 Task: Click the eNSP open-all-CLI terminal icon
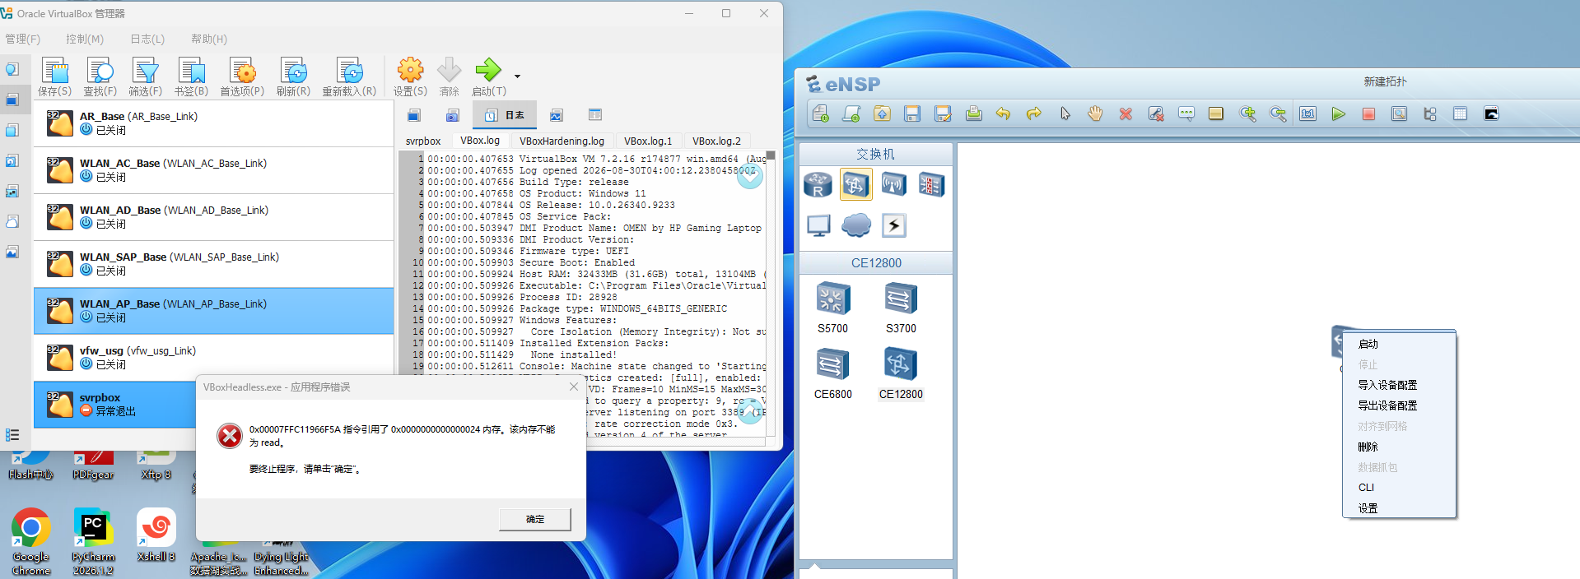tap(1491, 113)
